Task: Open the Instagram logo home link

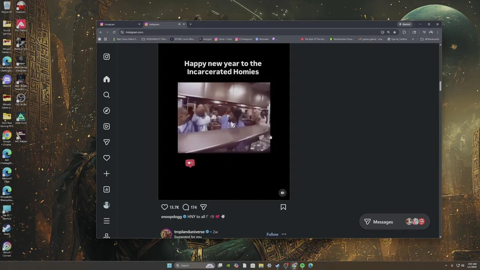Action: tap(106, 57)
